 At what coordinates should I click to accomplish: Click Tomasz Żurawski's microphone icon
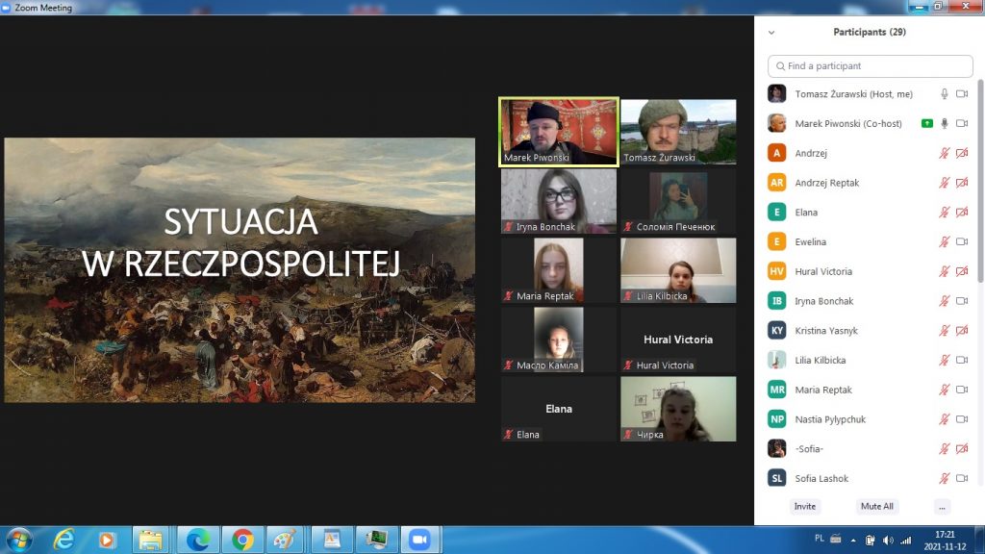click(x=945, y=94)
